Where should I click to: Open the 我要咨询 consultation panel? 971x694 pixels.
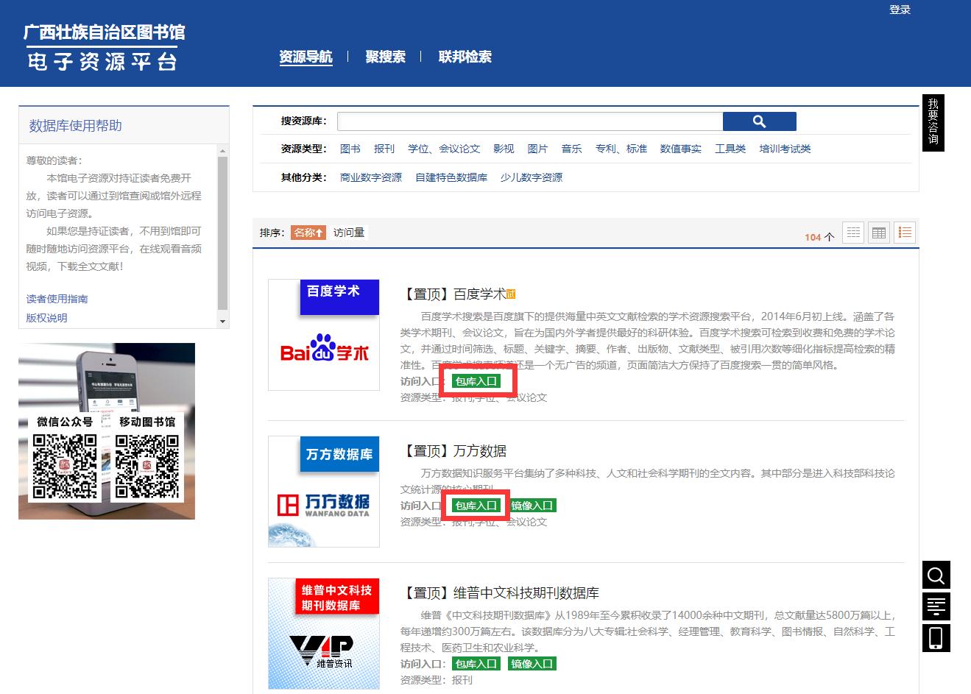(933, 122)
